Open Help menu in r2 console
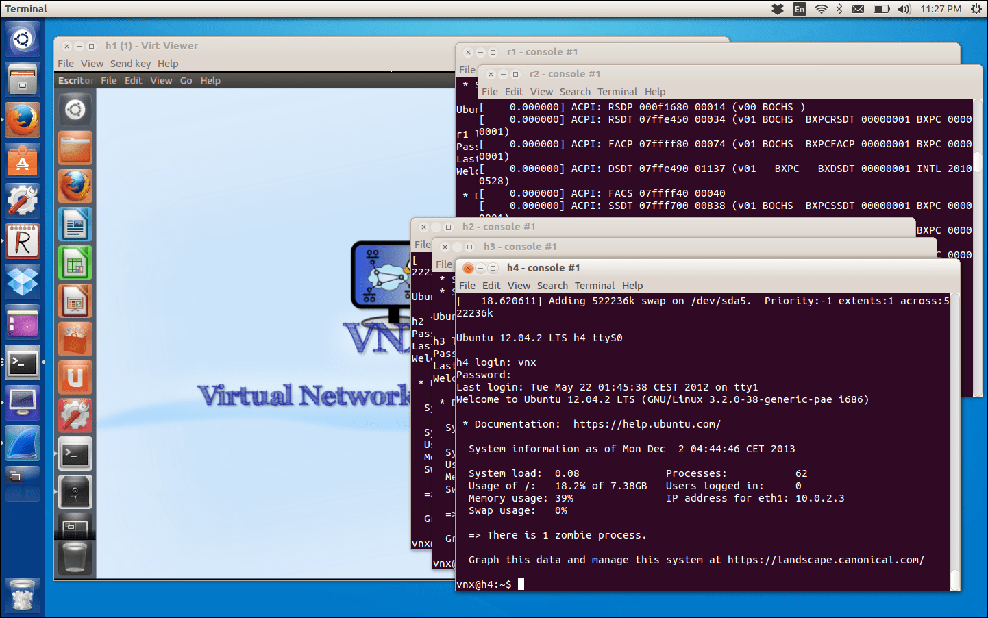 click(x=655, y=92)
